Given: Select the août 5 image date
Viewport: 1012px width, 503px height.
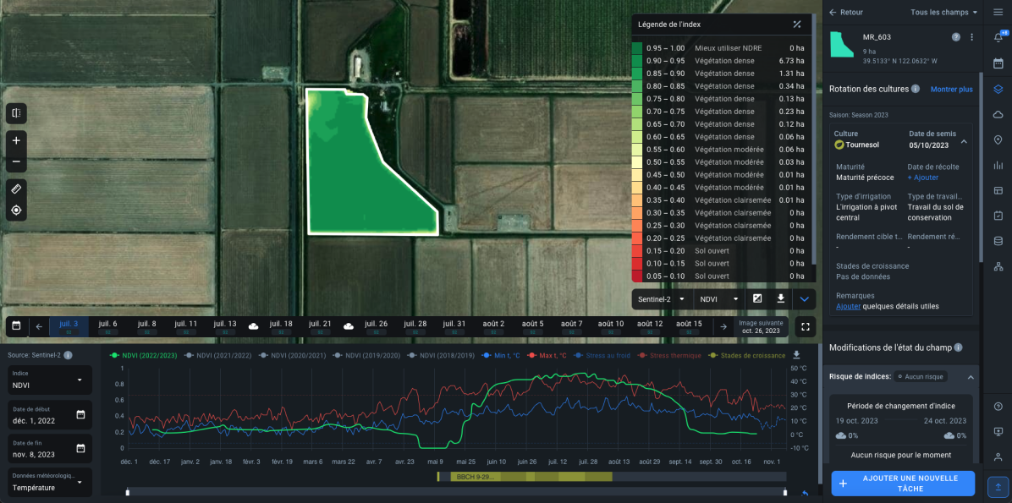Looking at the screenshot, I should tap(532, 326).
